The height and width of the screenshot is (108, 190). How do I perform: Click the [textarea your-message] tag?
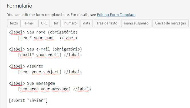tap(44, 89)
